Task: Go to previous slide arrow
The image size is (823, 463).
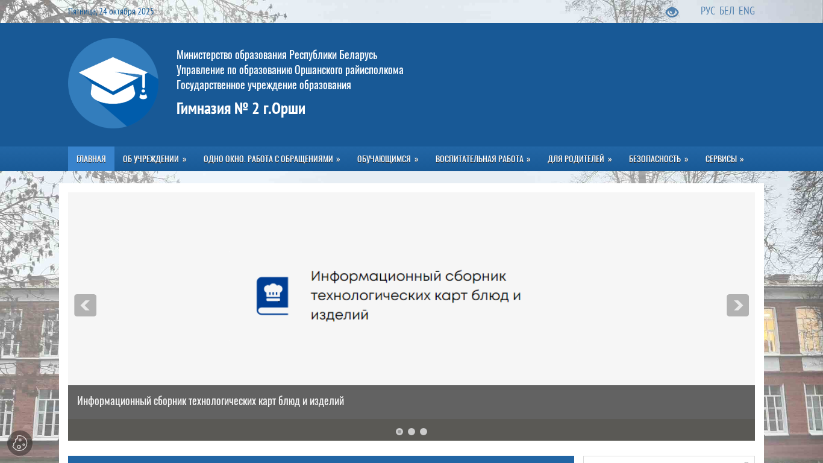Action: click(85, 305)
